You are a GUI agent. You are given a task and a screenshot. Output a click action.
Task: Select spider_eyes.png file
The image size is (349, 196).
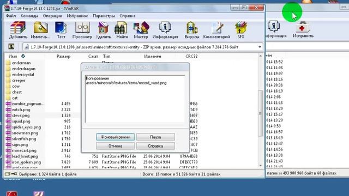(23, 127)
